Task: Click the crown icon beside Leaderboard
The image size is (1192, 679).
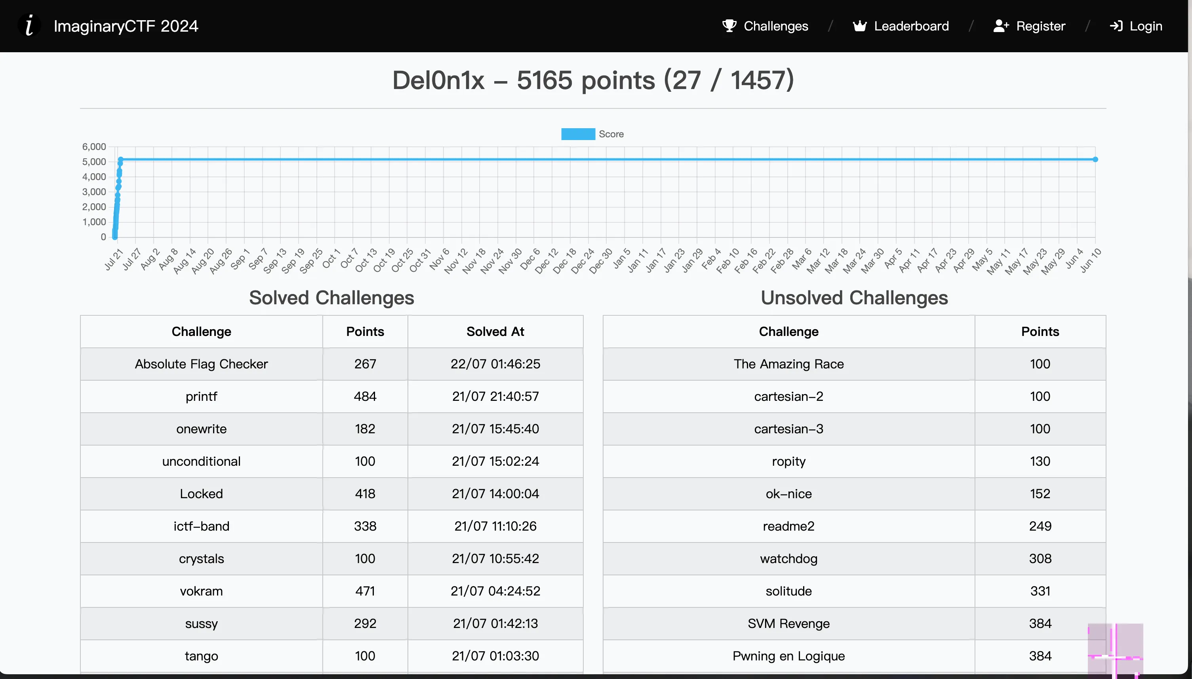Action: [x=859, y=26]
